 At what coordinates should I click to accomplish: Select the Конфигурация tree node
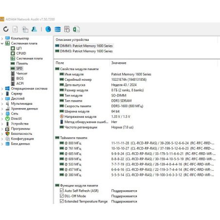click(22, 139)
